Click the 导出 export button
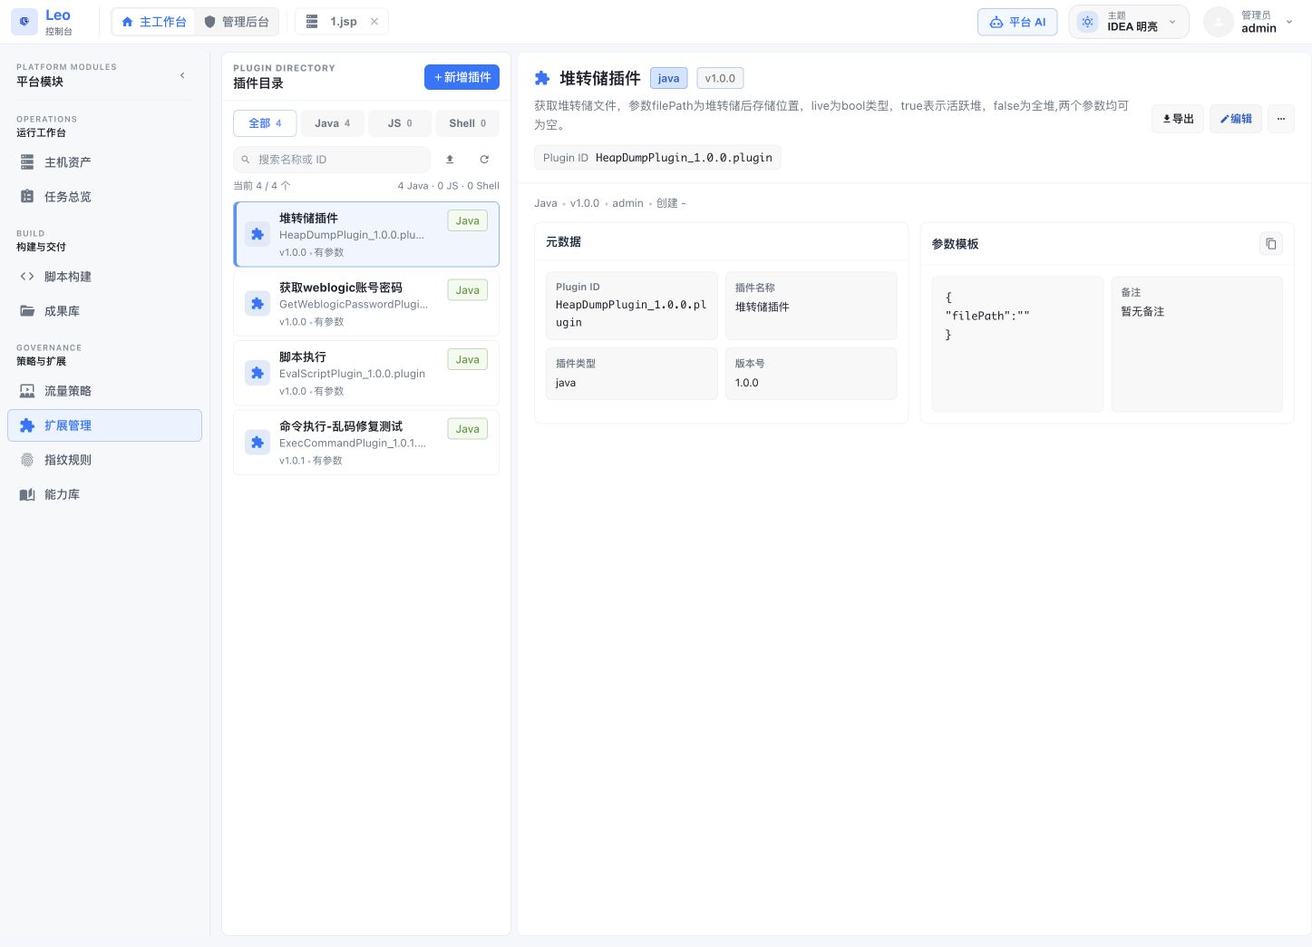Viewport: 1312px width, 947px height. pos(1178,119)
